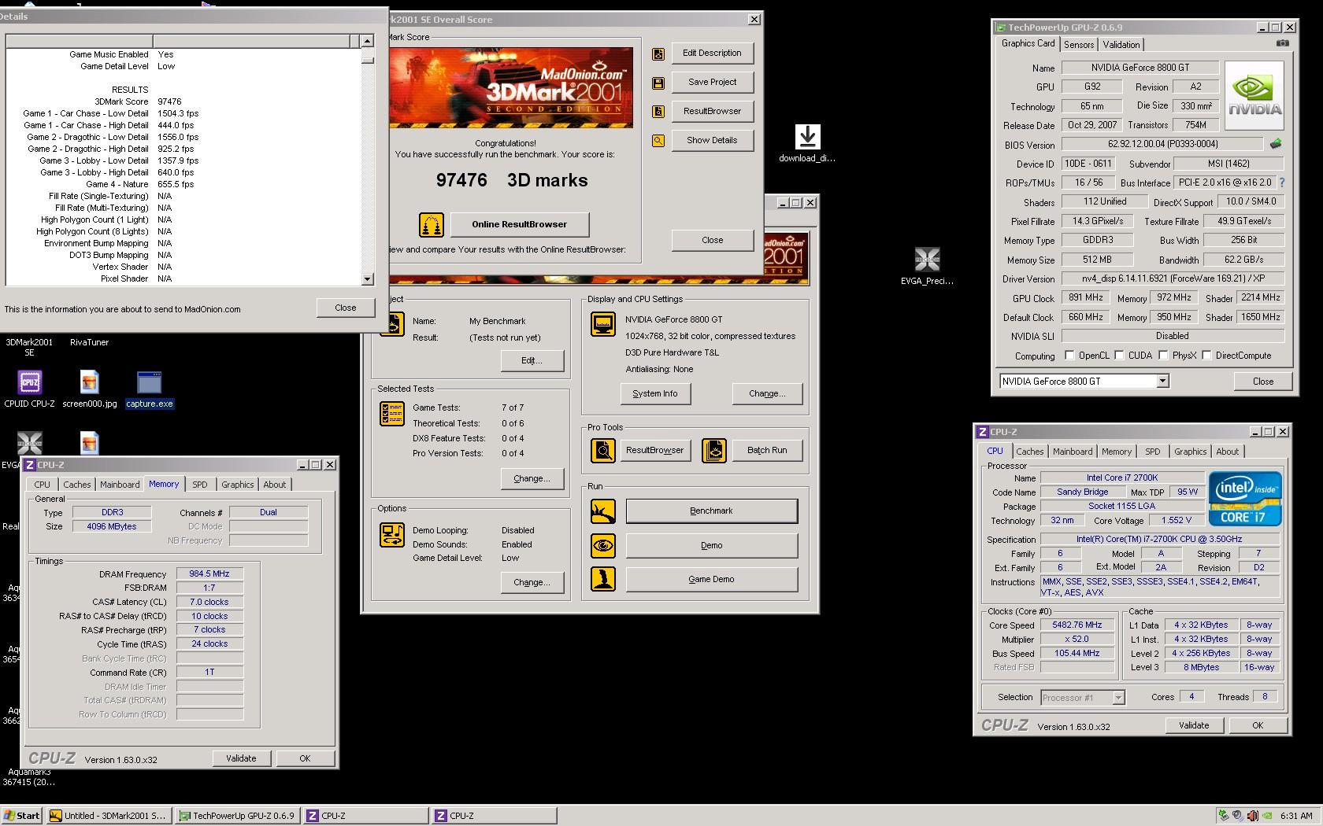This screenshot has height=826, width=1323.
Task: Open the Graphics tab in right CPU-Z window
Action: (1190, 452)
